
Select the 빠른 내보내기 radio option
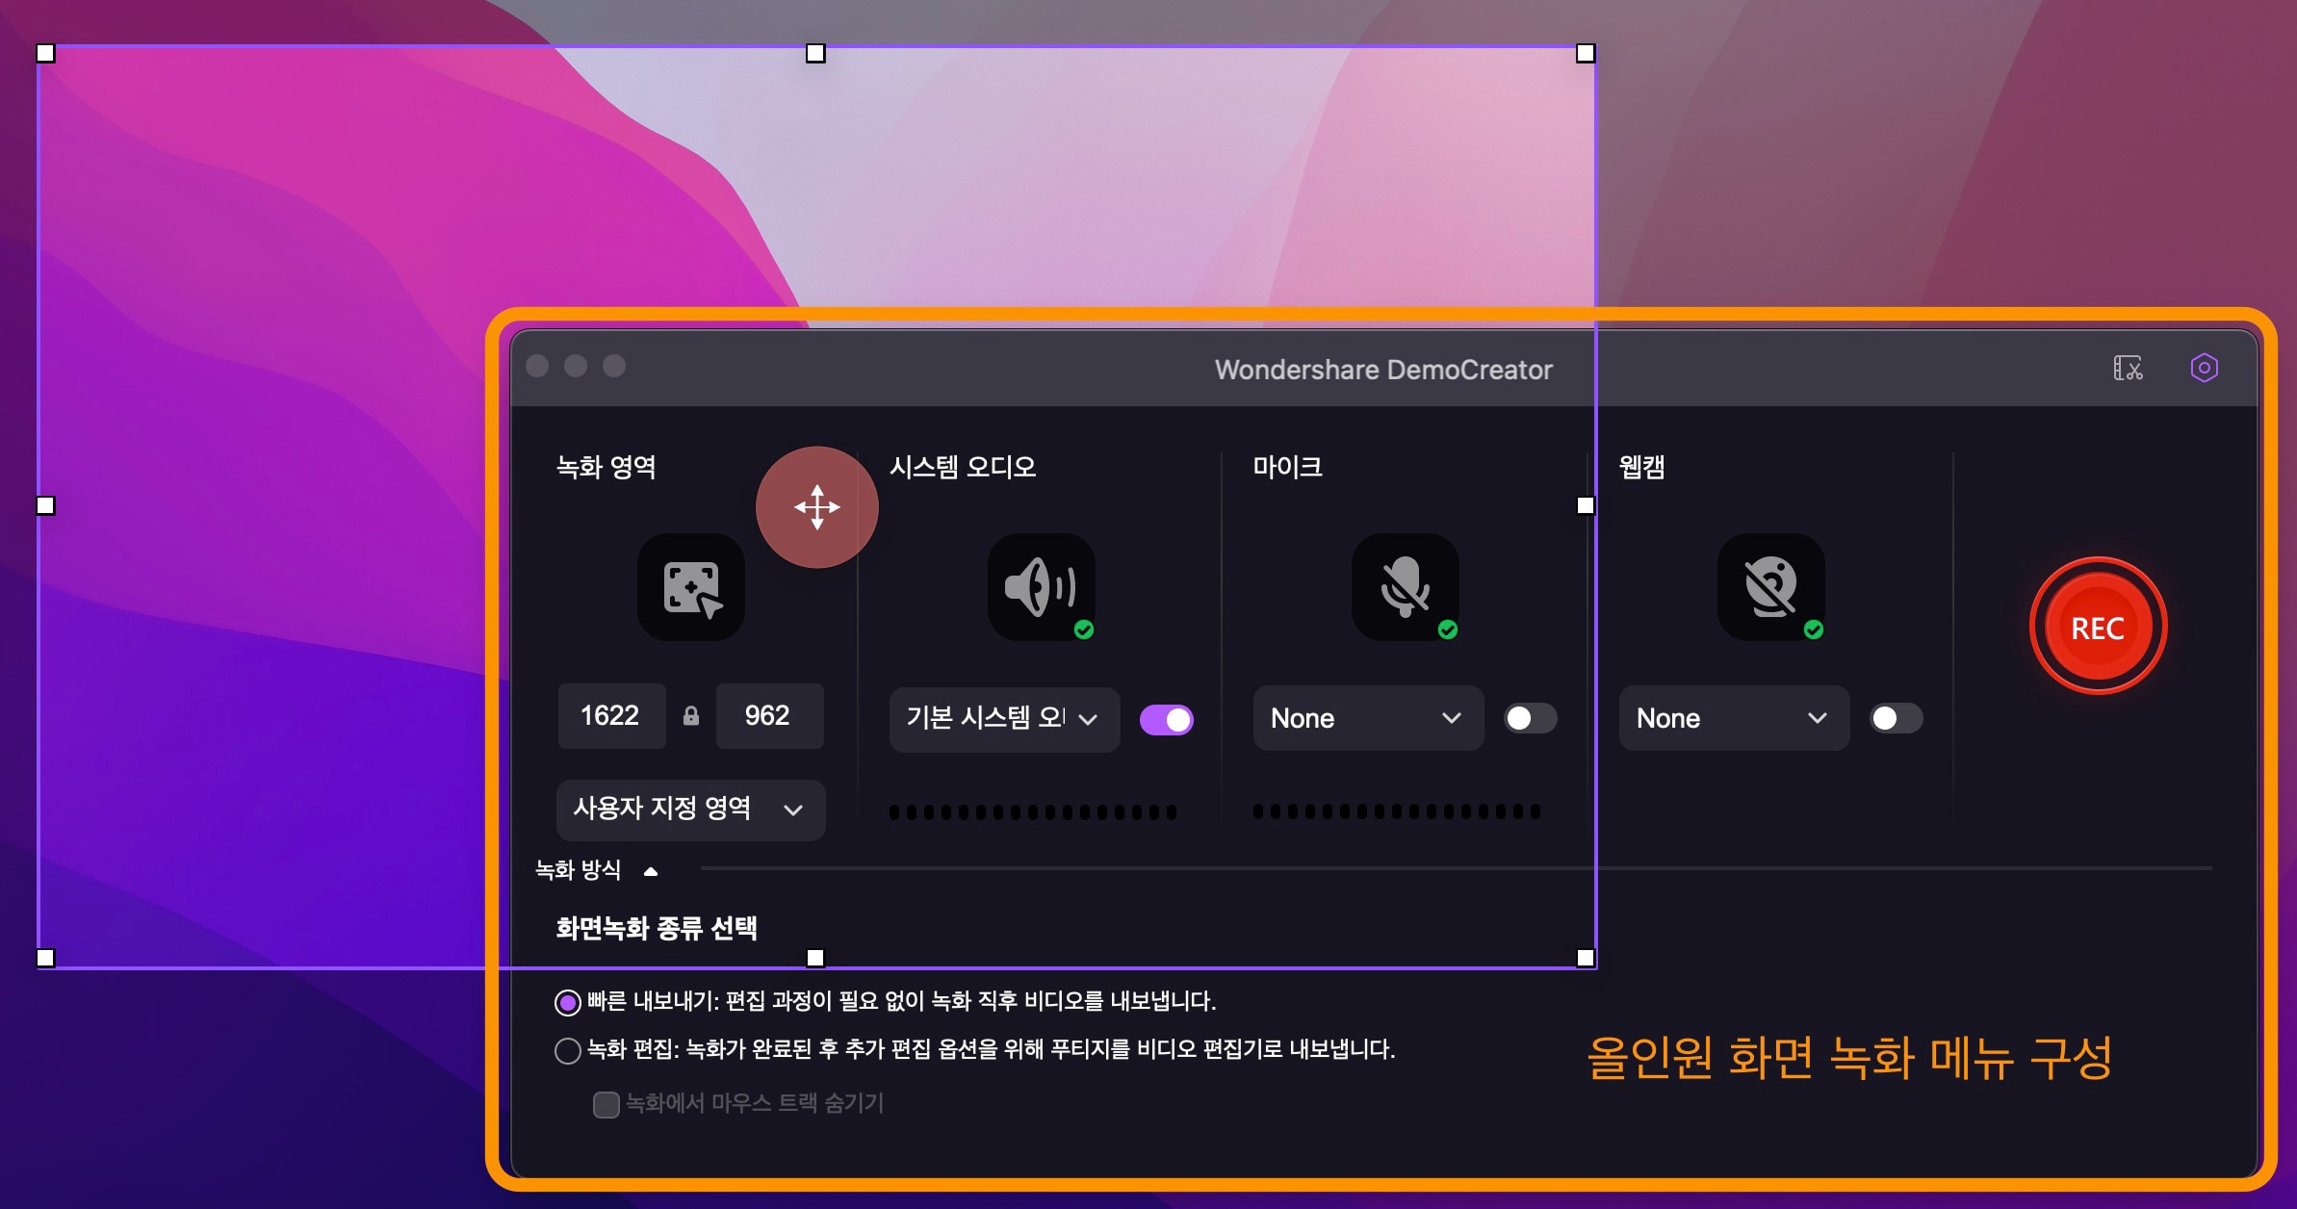pyautogui.click(x=568, y=1002)
